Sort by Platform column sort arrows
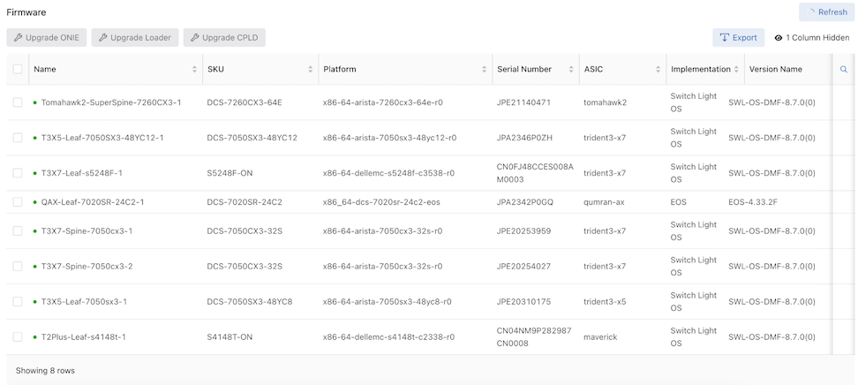858x385 pixels. (484, 69)
